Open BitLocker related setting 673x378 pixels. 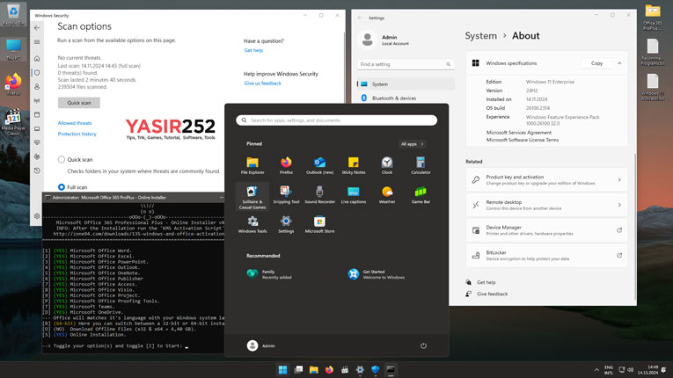546,256
